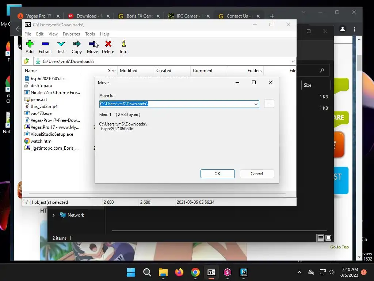Screen dimensions: 374x281
Task: Open the browser three-dot menu
Action: (x=354, y=29)
